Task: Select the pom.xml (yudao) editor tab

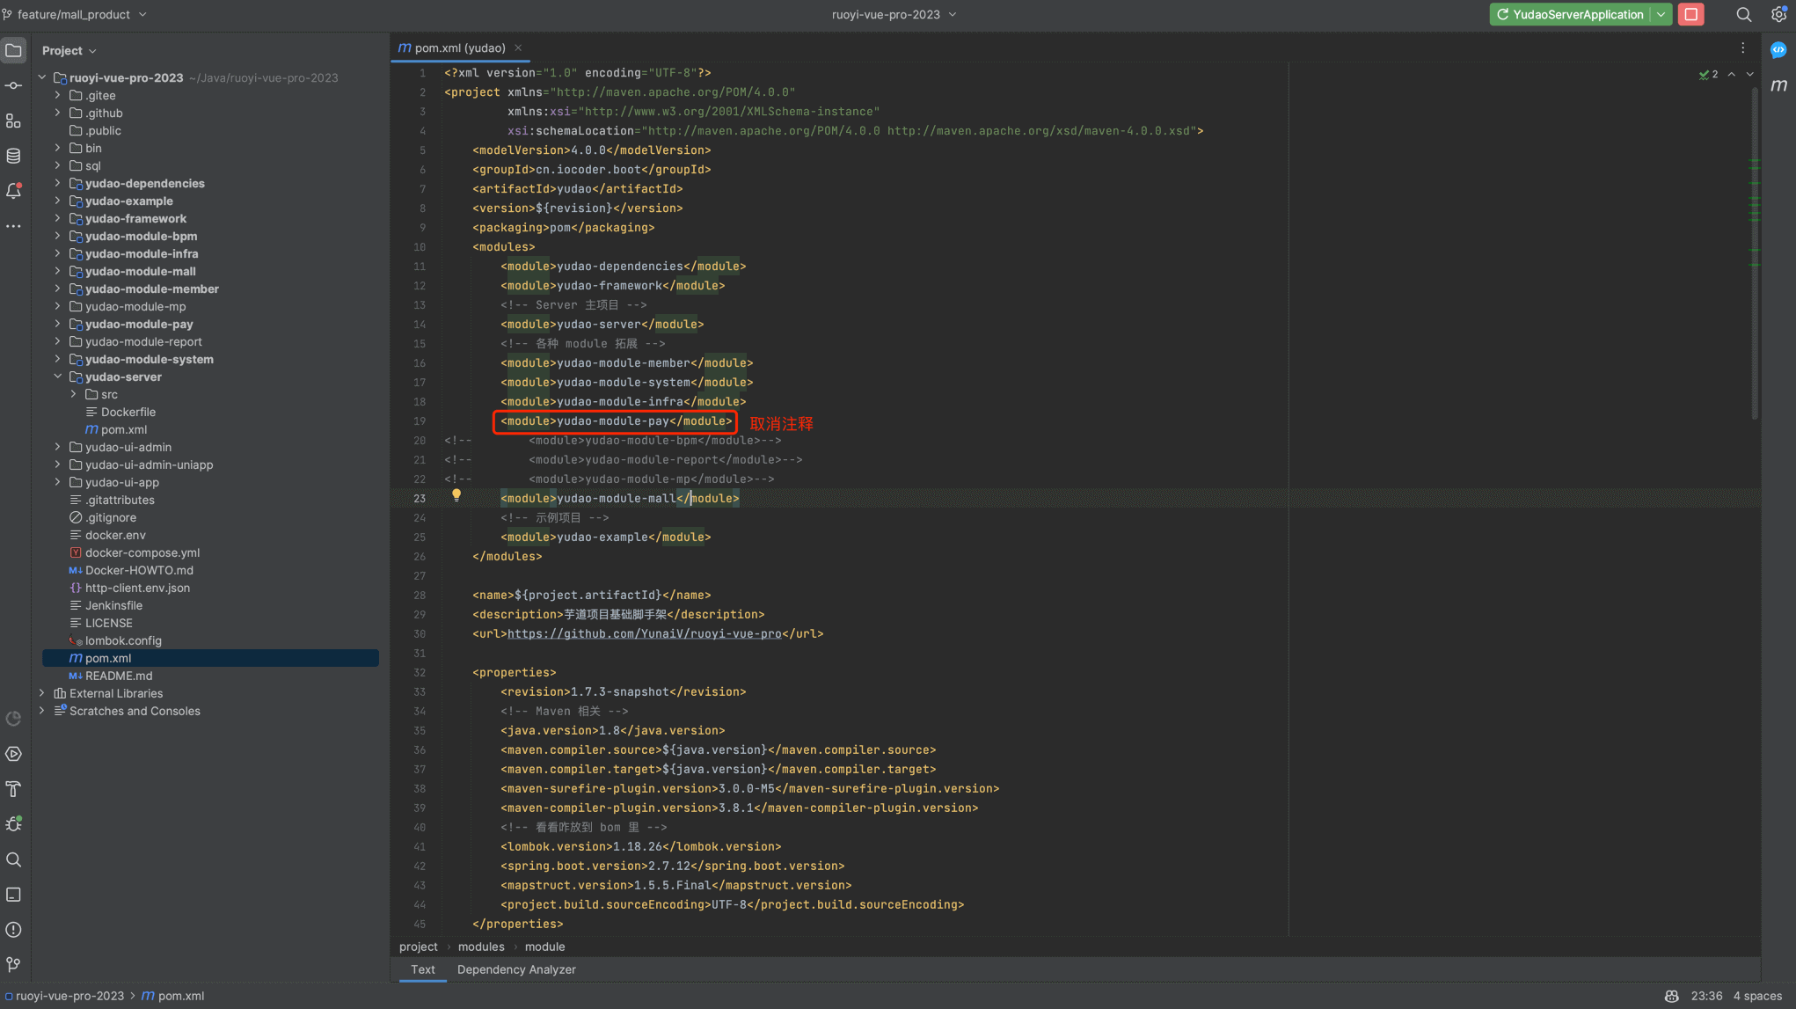Action: point(459,48)
